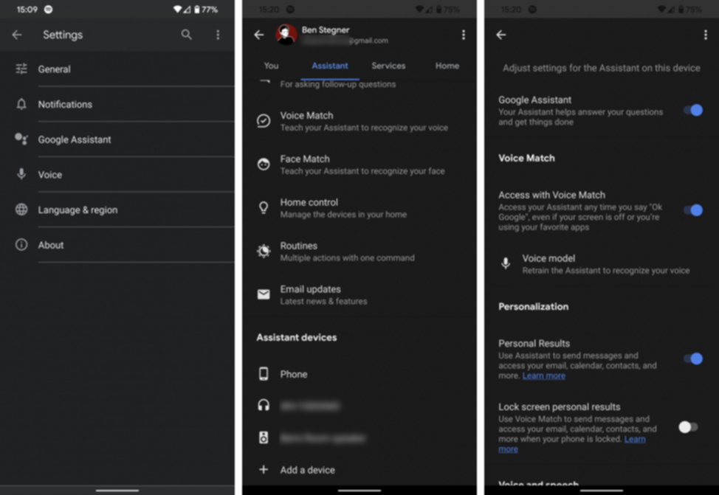
Task: Open Notifications settings entry
Action: tap(117, 105)
